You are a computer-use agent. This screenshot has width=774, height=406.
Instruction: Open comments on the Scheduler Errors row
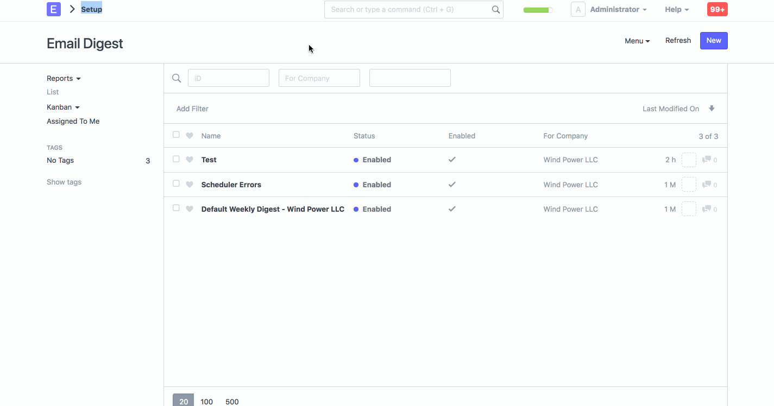click(x=708, y=185)
